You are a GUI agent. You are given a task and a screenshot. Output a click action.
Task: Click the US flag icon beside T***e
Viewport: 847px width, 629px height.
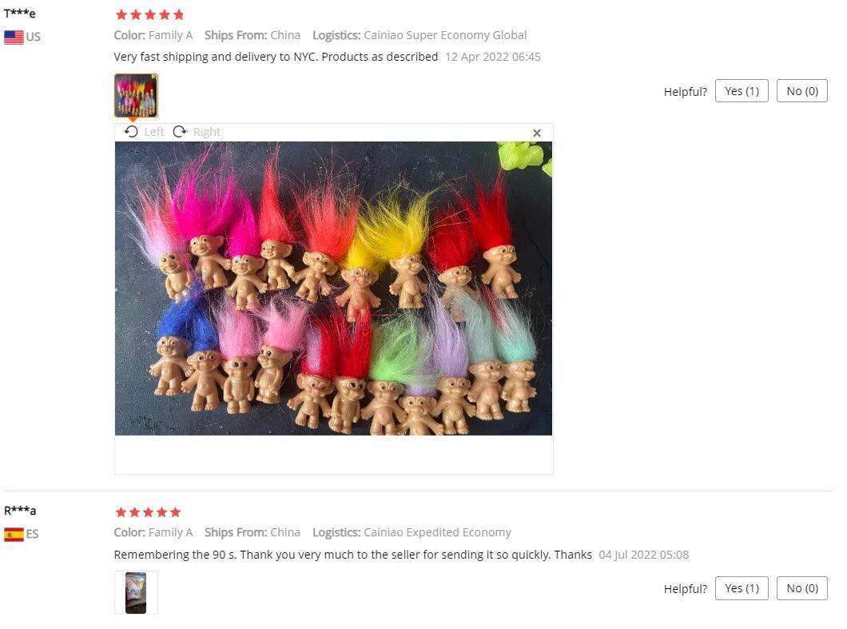coord(14,38)
